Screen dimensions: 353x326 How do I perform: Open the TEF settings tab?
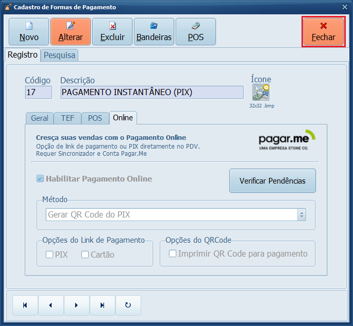coord(68,118)
